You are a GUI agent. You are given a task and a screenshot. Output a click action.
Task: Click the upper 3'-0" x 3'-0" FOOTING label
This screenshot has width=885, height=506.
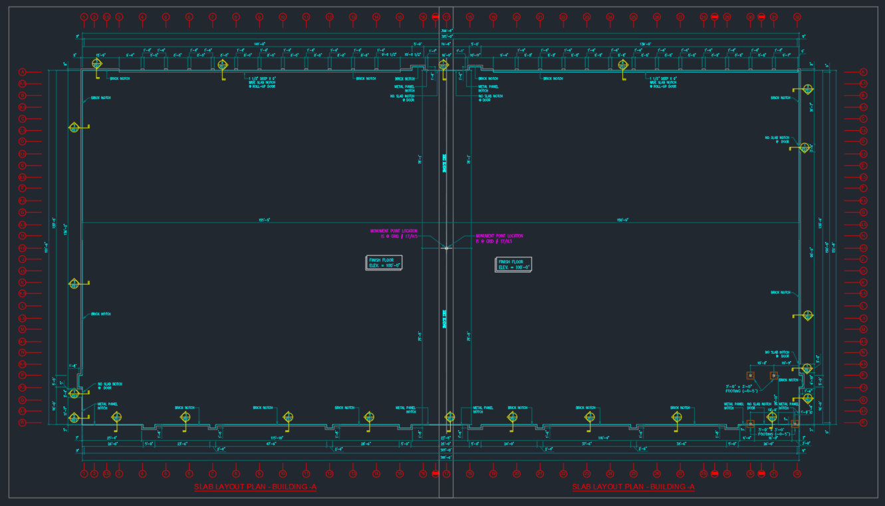click(739, 388)
